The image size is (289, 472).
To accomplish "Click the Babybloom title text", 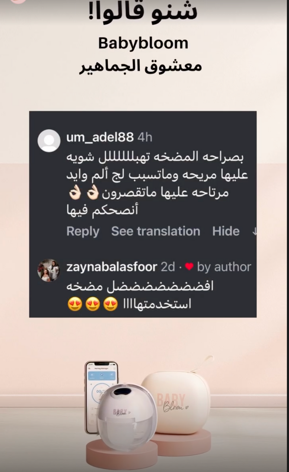I will 143,43.
